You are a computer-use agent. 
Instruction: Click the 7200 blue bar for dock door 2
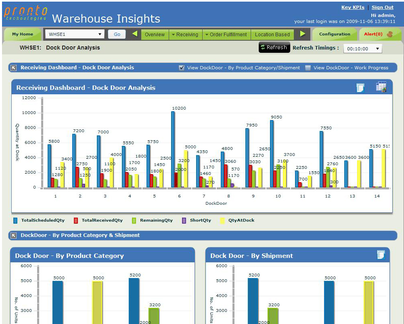74,161
